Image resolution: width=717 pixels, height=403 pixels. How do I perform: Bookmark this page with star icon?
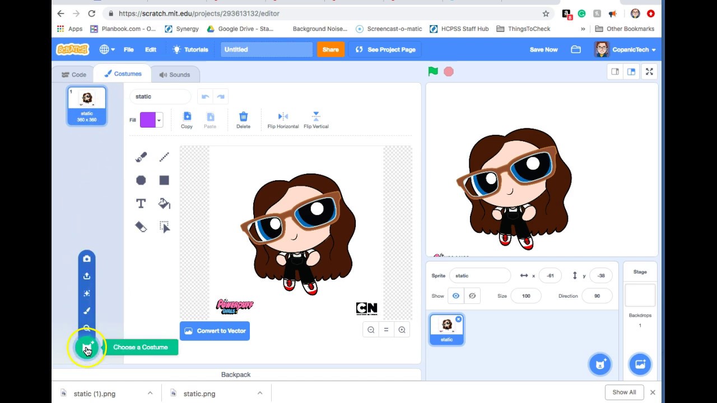pyautogui.click(x=546, y=13)
